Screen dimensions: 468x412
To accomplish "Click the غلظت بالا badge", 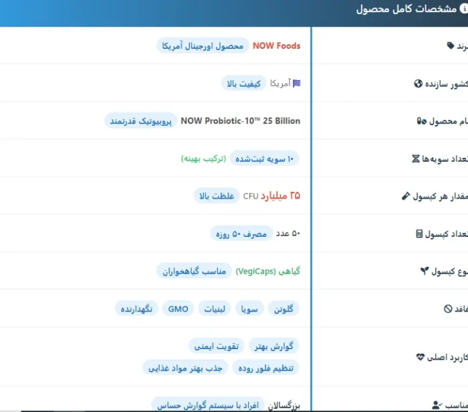I will (217, 196).
